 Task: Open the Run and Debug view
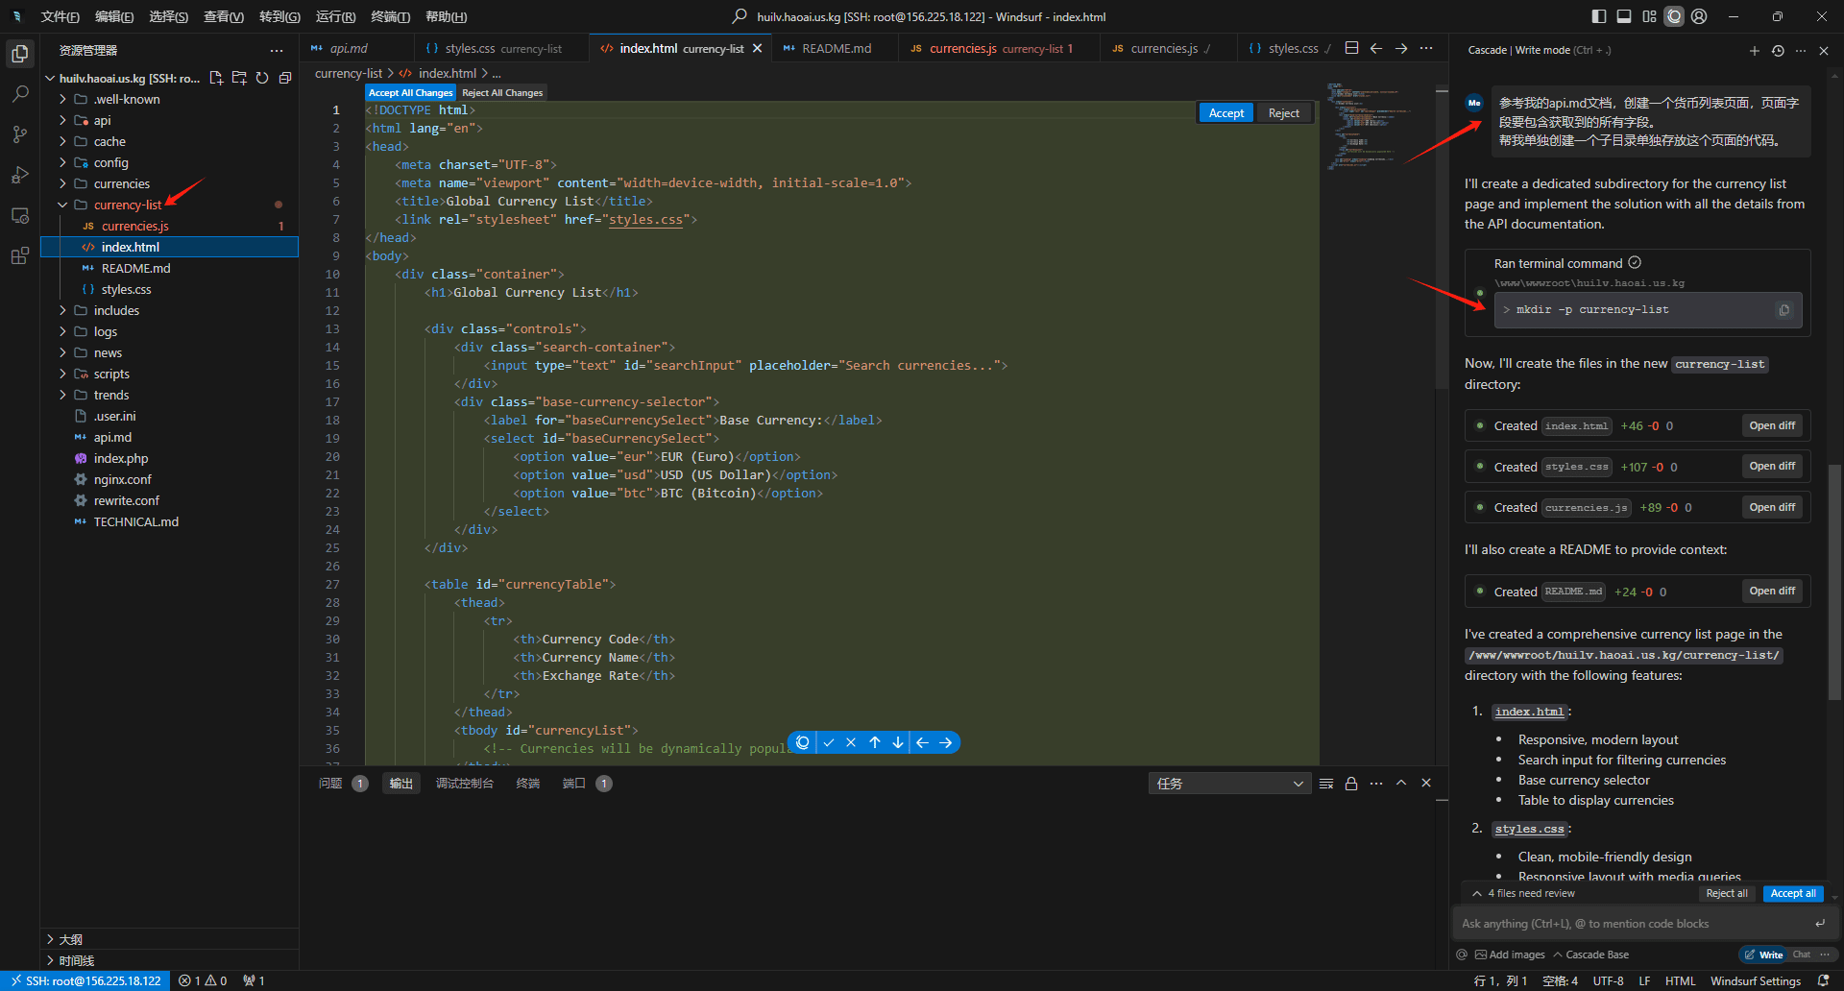19,175
